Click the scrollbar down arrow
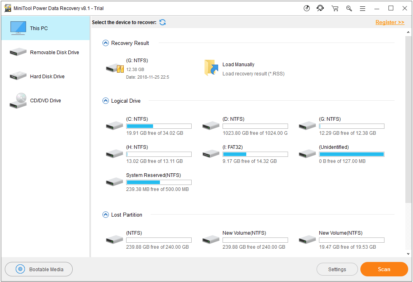Image resolution: width=413 pixels, height=282 pixels. (x=408, y=254)
